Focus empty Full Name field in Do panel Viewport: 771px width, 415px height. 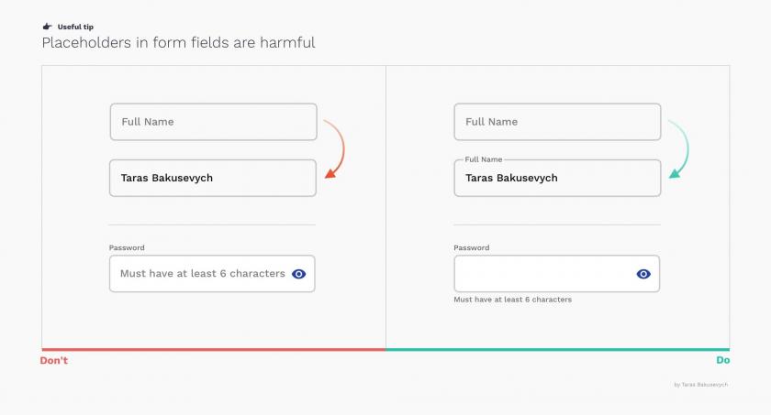(x=558, y=122)
